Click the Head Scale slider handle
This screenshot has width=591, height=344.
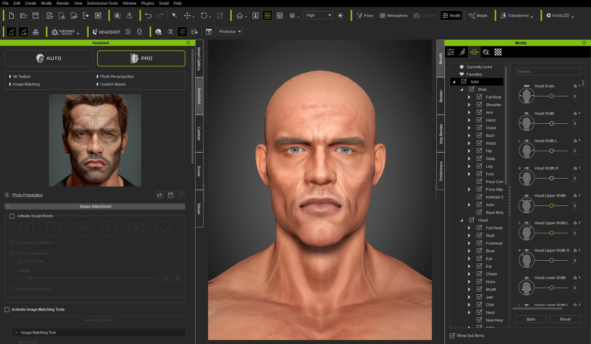552,96
